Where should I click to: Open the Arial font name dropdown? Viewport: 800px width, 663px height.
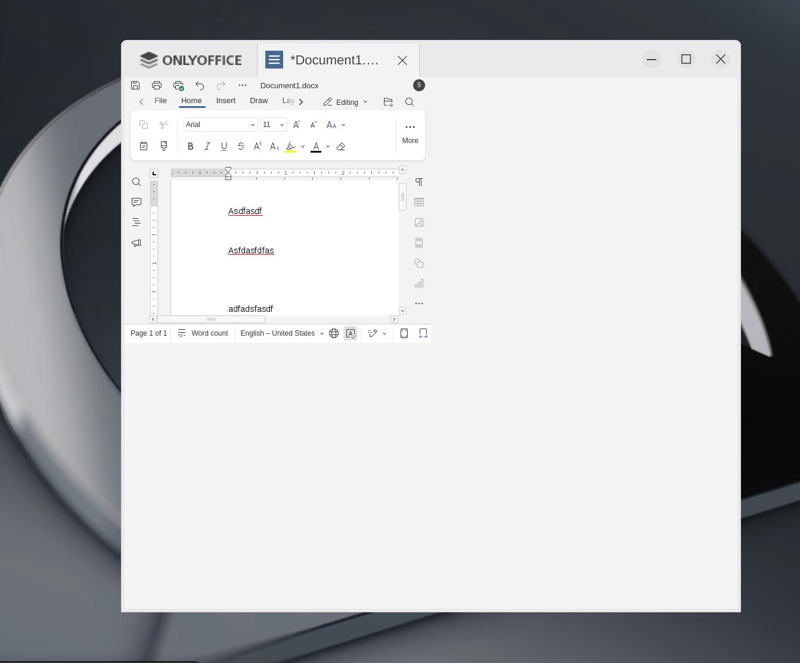(x=220, y=125)
